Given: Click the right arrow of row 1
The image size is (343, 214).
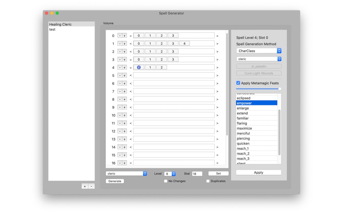Looking at the screenshot, I should tap(217, 44).
